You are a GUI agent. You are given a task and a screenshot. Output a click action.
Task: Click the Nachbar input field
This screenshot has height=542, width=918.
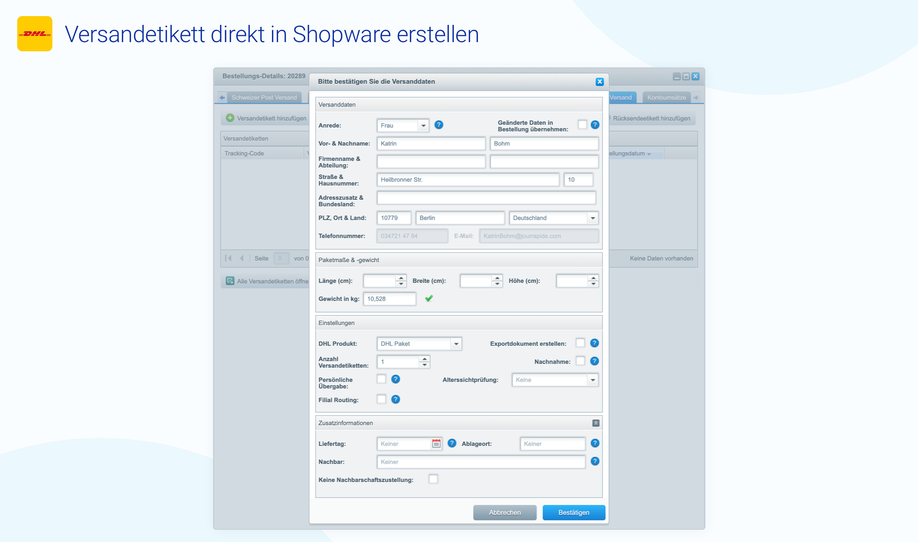point(481,462)
